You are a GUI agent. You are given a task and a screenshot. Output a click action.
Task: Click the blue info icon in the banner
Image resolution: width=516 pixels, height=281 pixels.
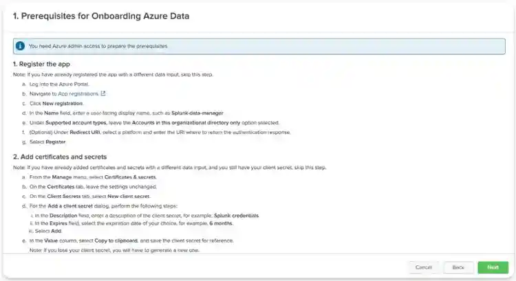click(21, 46)
